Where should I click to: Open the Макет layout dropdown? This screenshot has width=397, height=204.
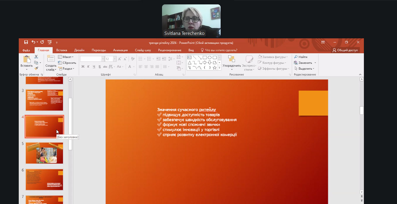pos(66,57)
